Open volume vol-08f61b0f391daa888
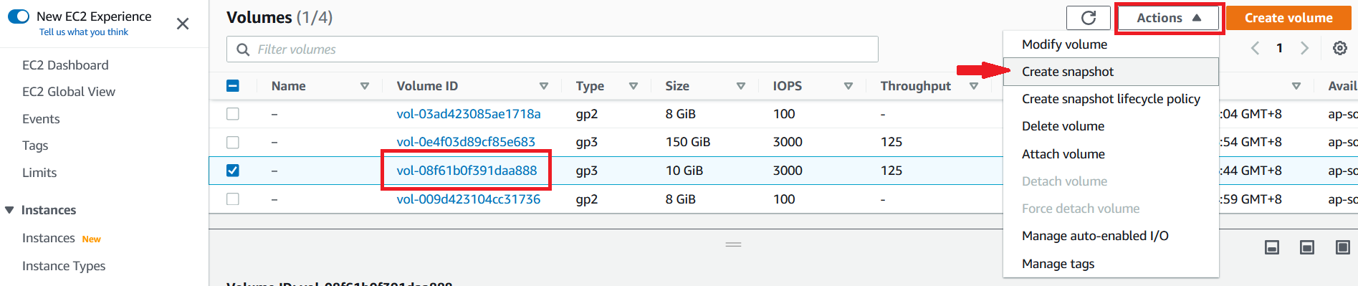This screenshot has height=286, width=1358. point(467,171)
